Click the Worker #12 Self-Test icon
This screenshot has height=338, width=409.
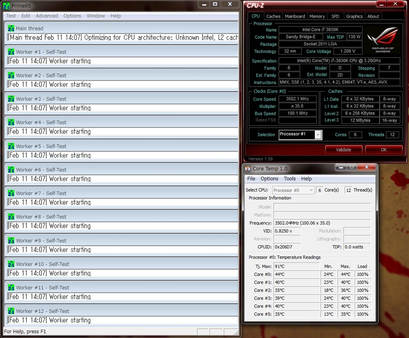pyautogui.click(x=11, y=311)
